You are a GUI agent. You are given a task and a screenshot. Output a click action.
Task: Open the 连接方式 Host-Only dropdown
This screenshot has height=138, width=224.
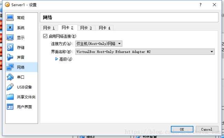(x=99, y=43)
